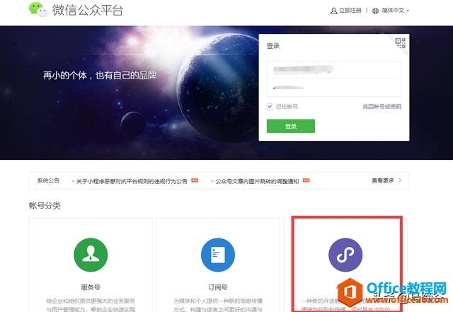Viewport: 453px width, 312px height.
Task: Click the chevron arrow beside 查看更多
Action: pyautogui.click(x=399, y=180)
